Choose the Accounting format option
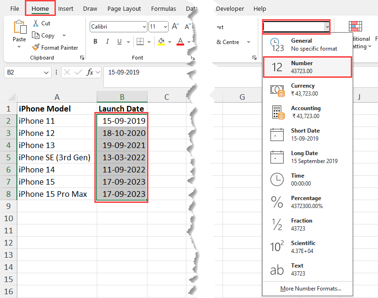This screenshot has width=378, height=298. [308, 112]
